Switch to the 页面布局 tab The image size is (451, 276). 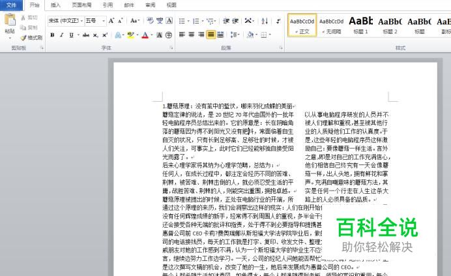[81, 5]
